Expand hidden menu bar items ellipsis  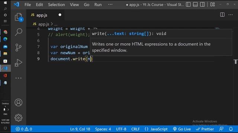[110, 4]
